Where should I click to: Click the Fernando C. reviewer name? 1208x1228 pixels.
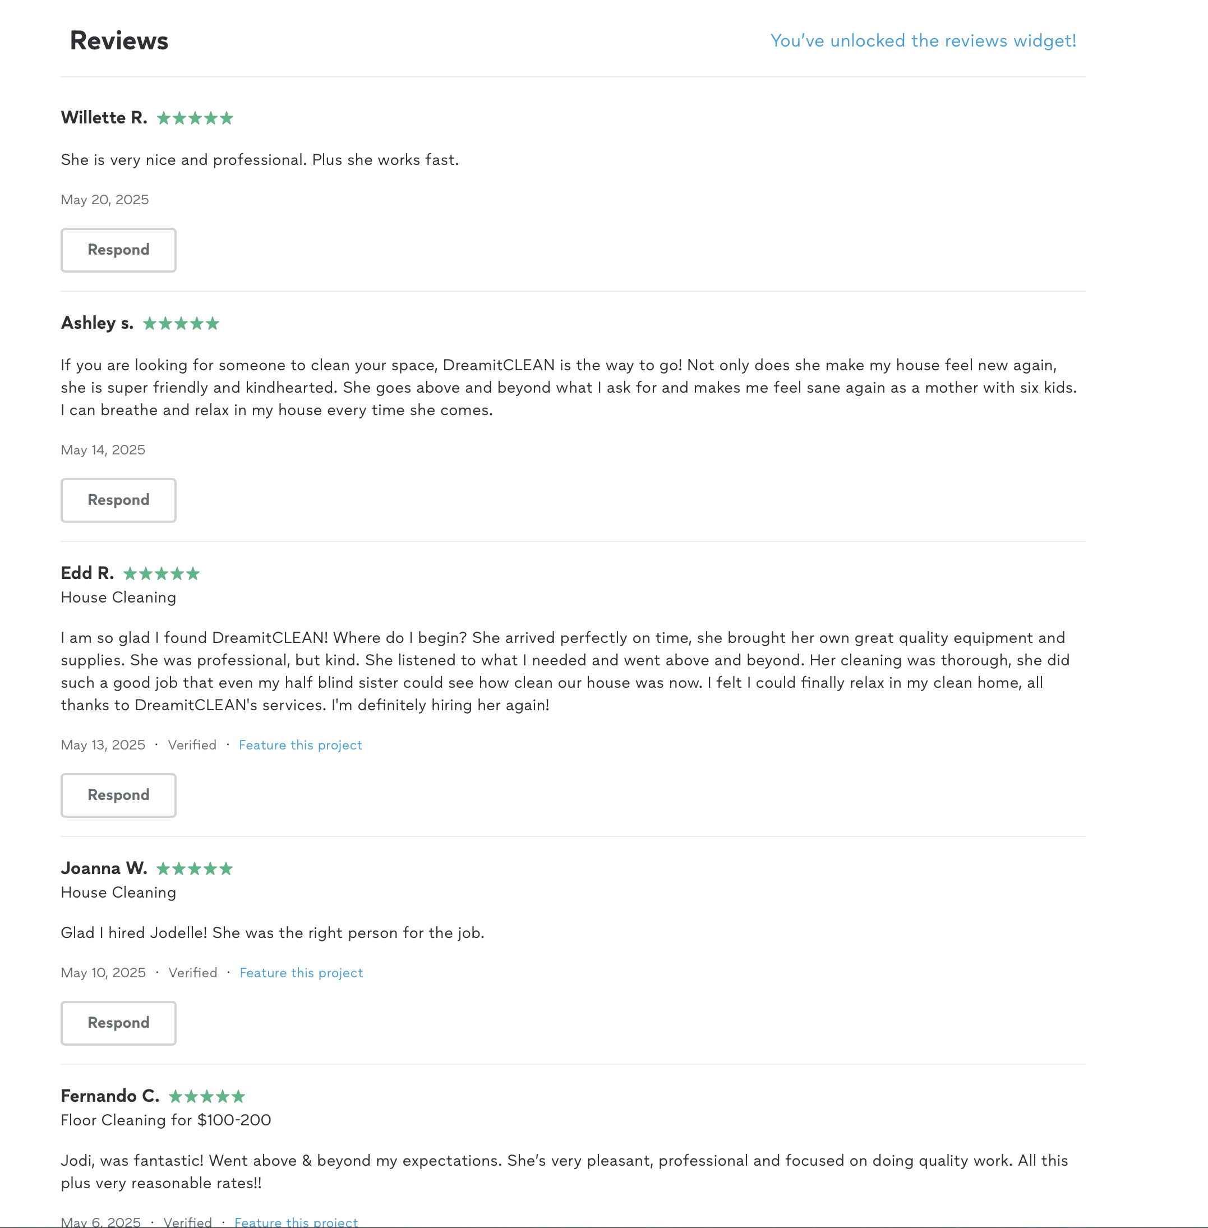[x=110, y=1096]
